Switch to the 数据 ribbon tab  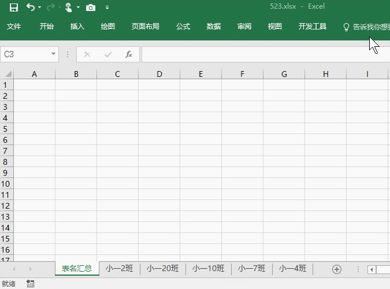click(x=214, y=27)
